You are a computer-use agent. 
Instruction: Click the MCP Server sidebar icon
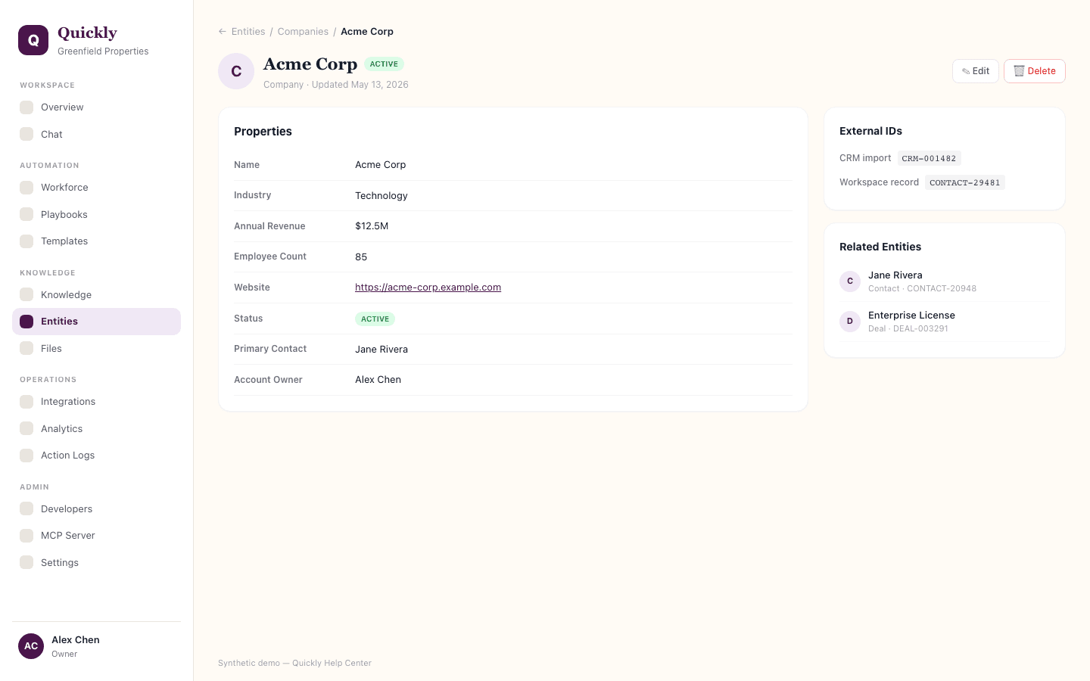(x=26, y=536)
